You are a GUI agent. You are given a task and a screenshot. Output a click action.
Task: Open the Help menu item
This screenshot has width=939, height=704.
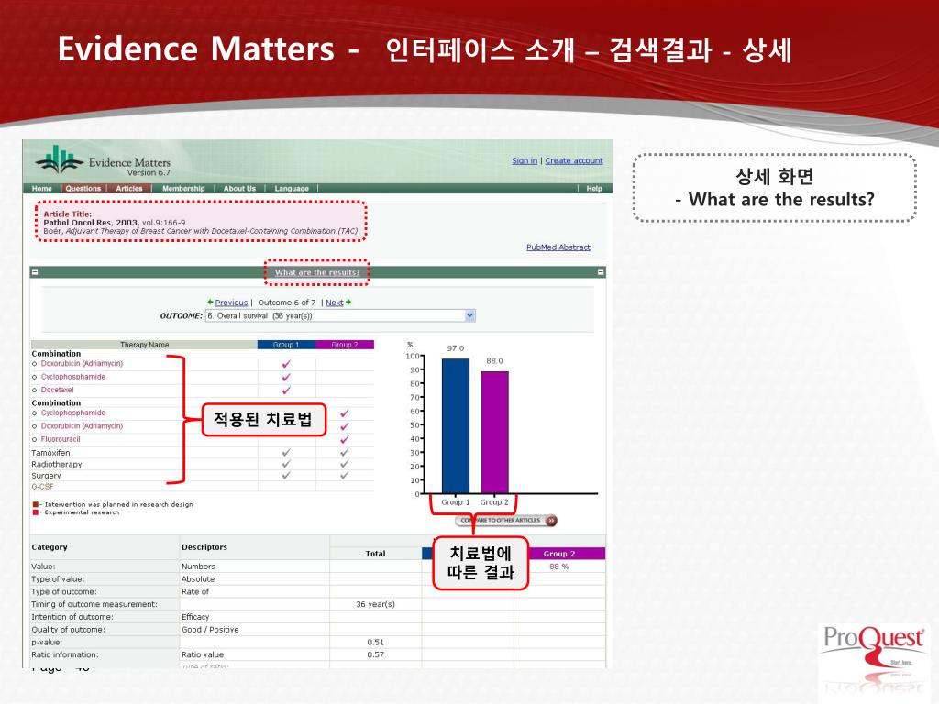[594, 189]
